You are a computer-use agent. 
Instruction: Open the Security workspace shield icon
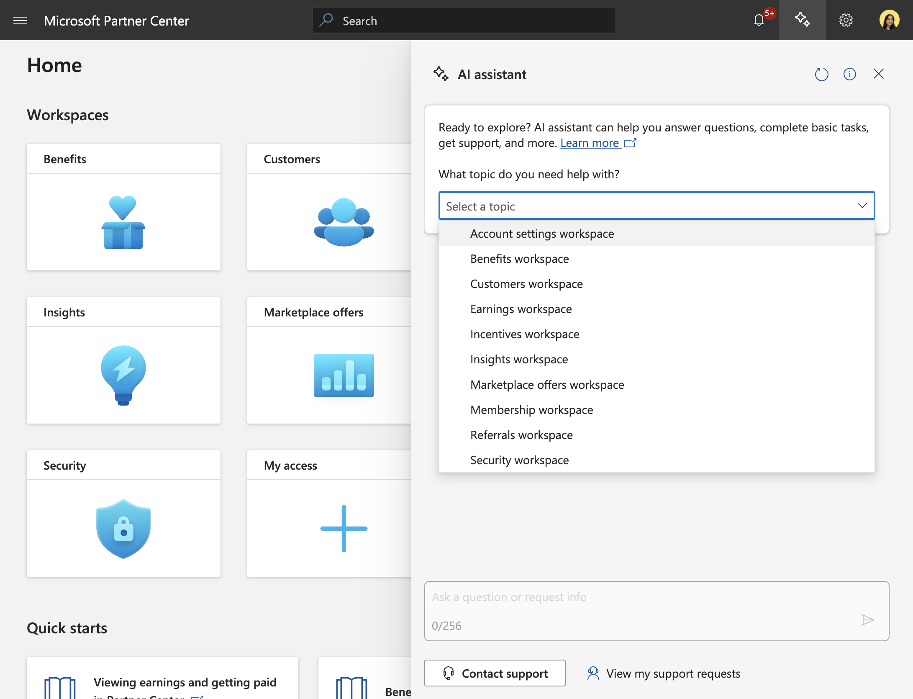point(123,528)
